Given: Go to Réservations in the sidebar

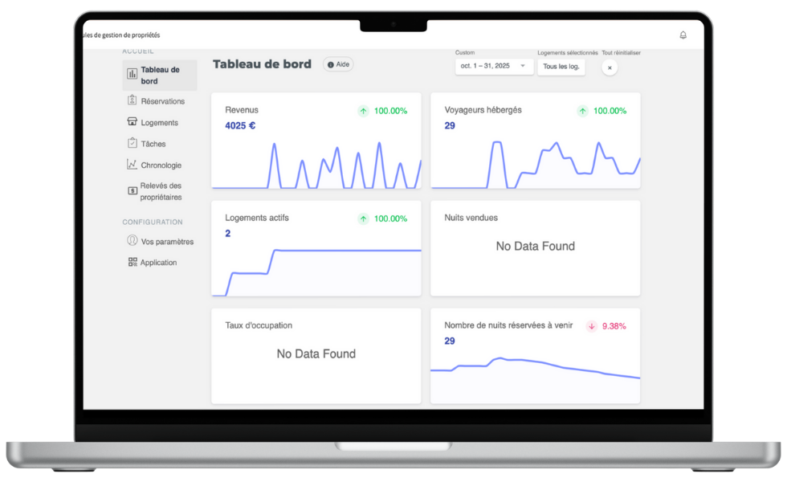Looking at the screenshot, I should coord(162,101).
